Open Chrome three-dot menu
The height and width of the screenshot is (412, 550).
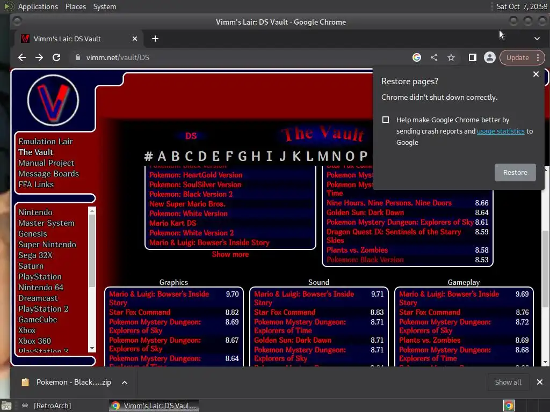tap(538, 58)
